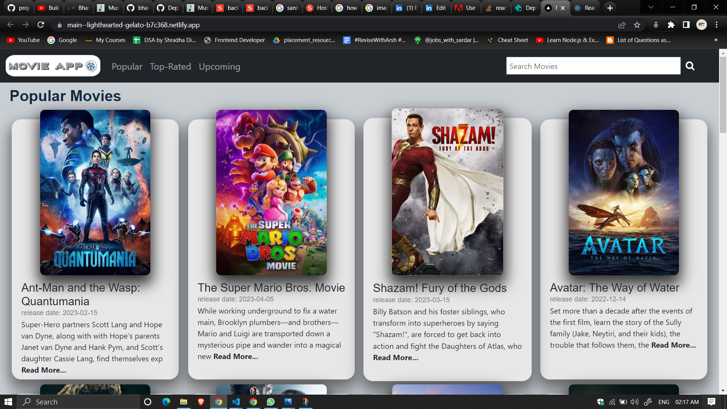Screen dimensions: 727x409
Task: Bookmark page with the star icon
Action: tap(637, 25)
